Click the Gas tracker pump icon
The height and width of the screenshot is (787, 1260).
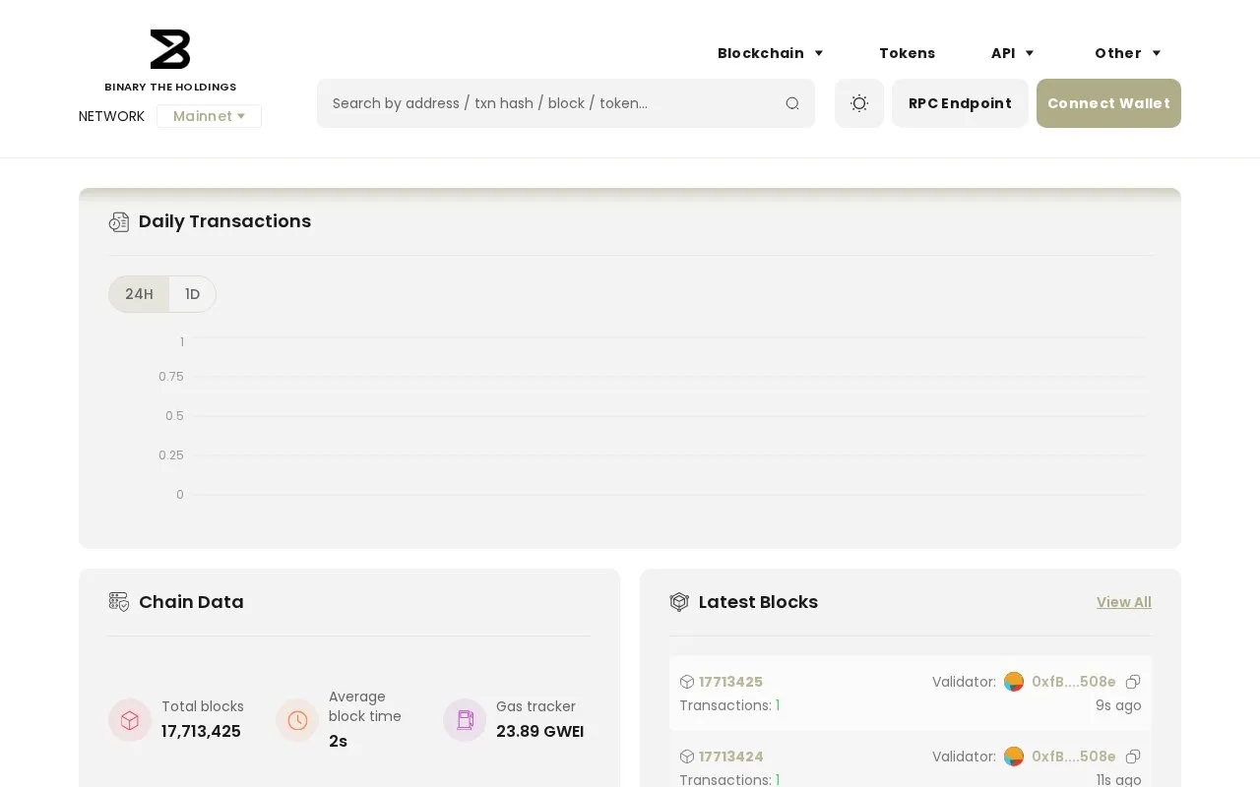[x=465, y=720]
